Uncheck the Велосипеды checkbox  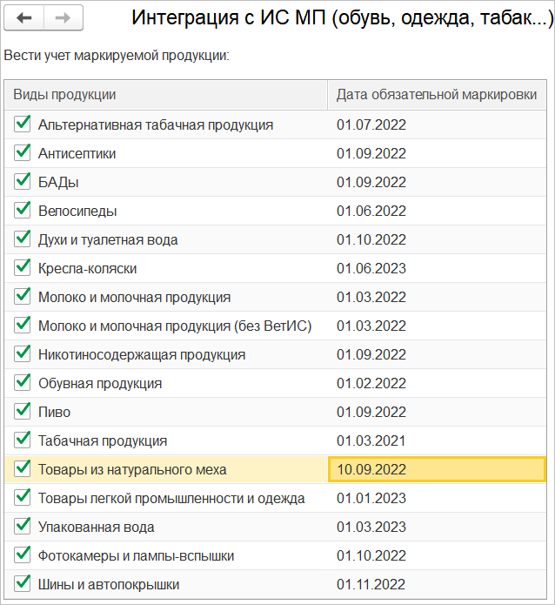23,211
